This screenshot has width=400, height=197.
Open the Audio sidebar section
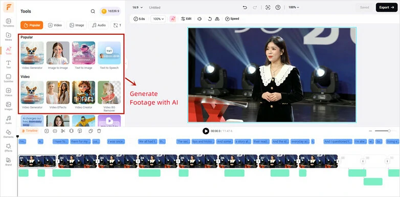(8, 120)
